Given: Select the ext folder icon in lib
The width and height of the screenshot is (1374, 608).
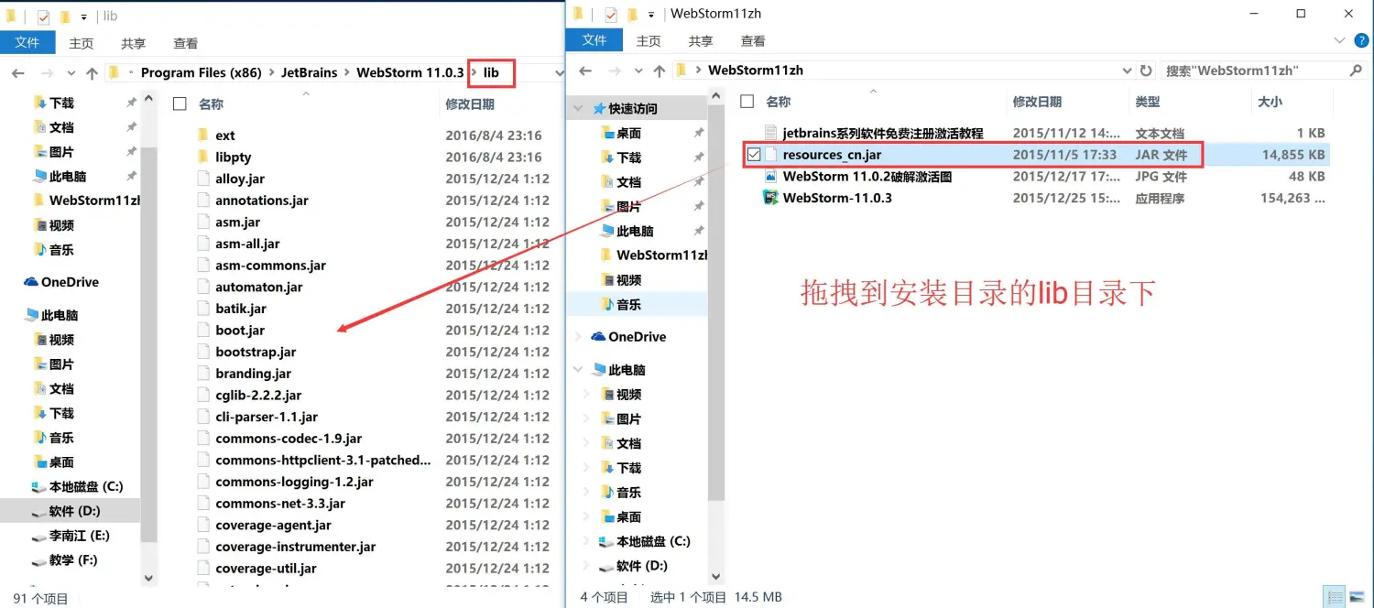Looking at the screenshot, I should [203, 136].
